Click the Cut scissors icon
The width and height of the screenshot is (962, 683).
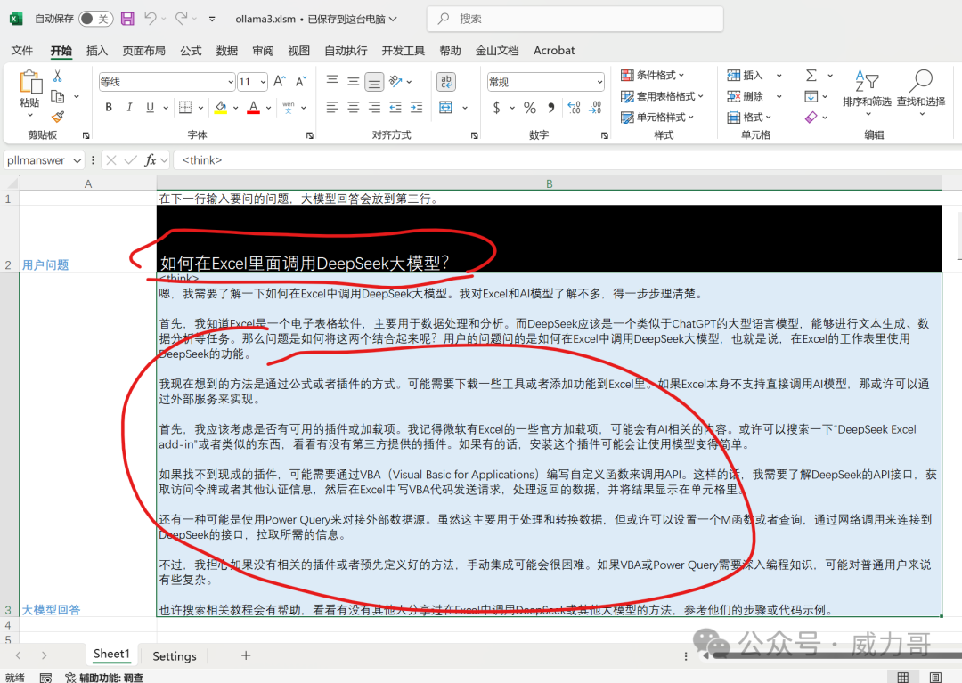pyautogui.click(x=58, y=77)
